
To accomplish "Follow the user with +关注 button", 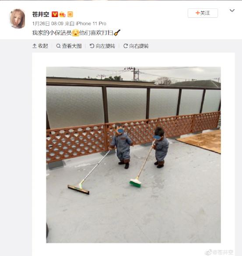I will pyautogui.click(x=203, y=13).
